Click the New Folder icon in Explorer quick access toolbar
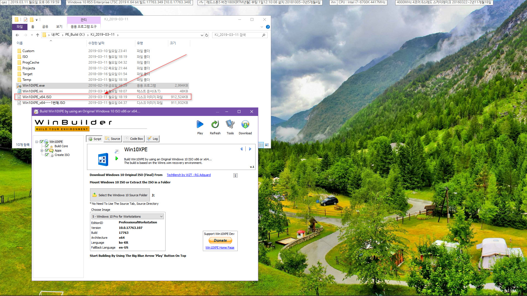This screenshot has height=296, width=527. tap(32, 19)
